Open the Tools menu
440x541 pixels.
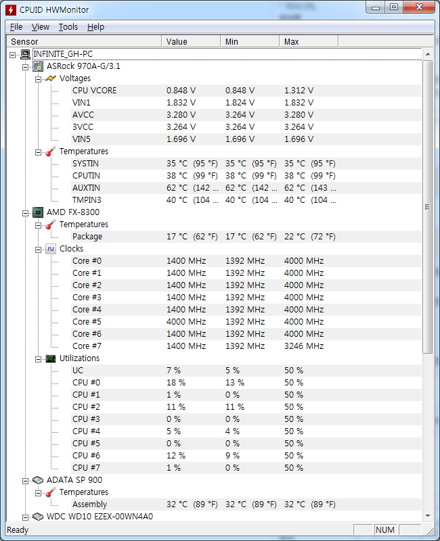pyautogui.click(x=68, y=27)
